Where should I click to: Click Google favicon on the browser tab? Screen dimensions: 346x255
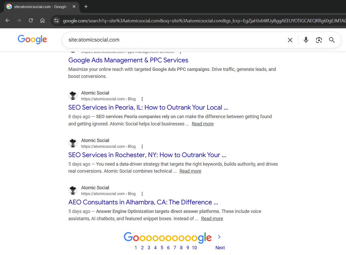9,7
